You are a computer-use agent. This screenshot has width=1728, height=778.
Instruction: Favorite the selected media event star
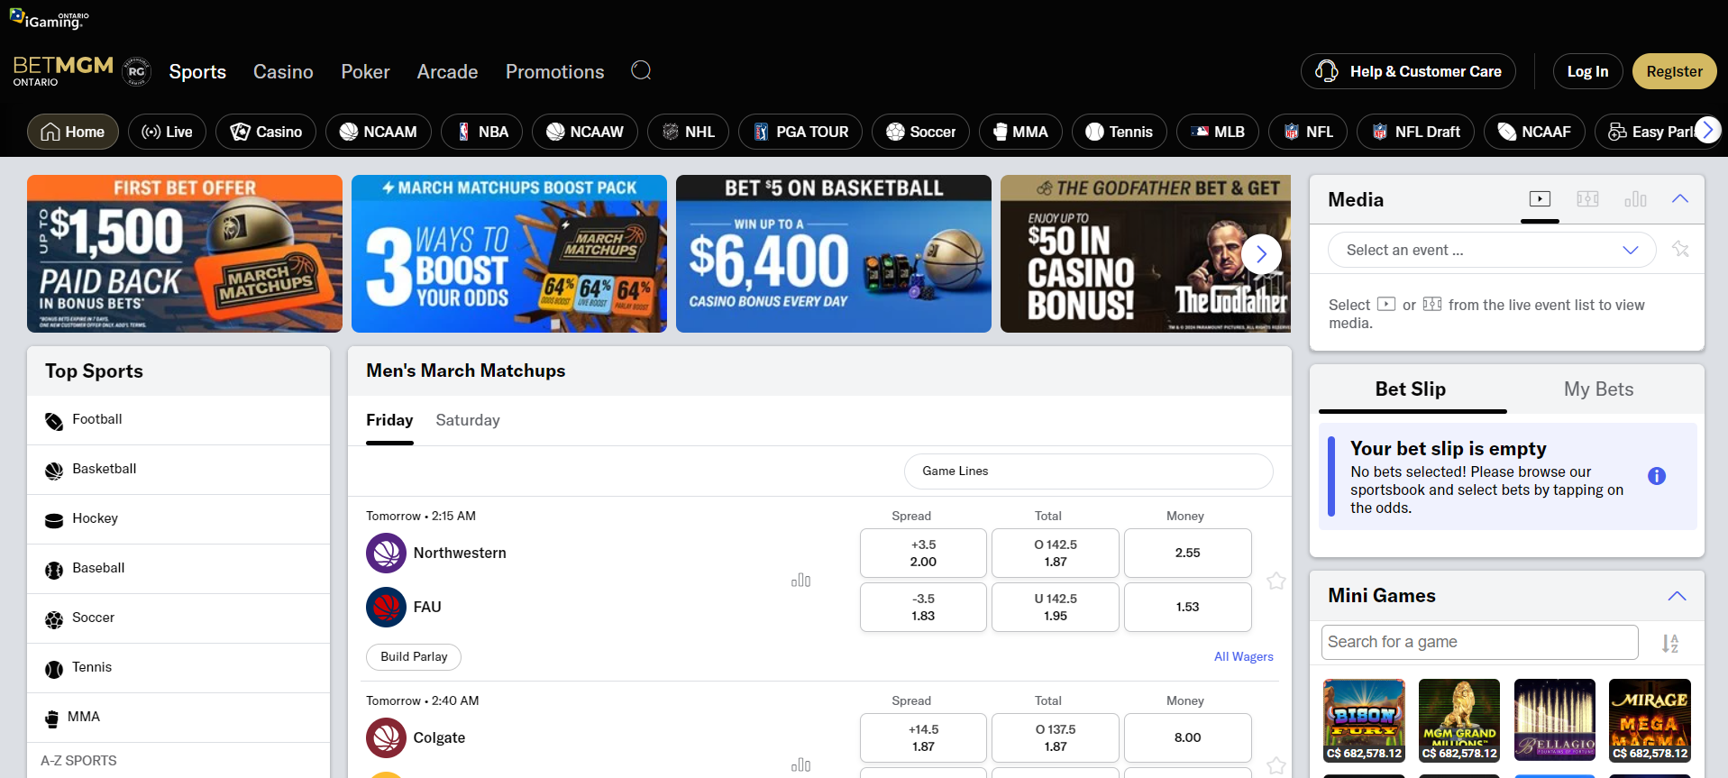click(1680, 249)
